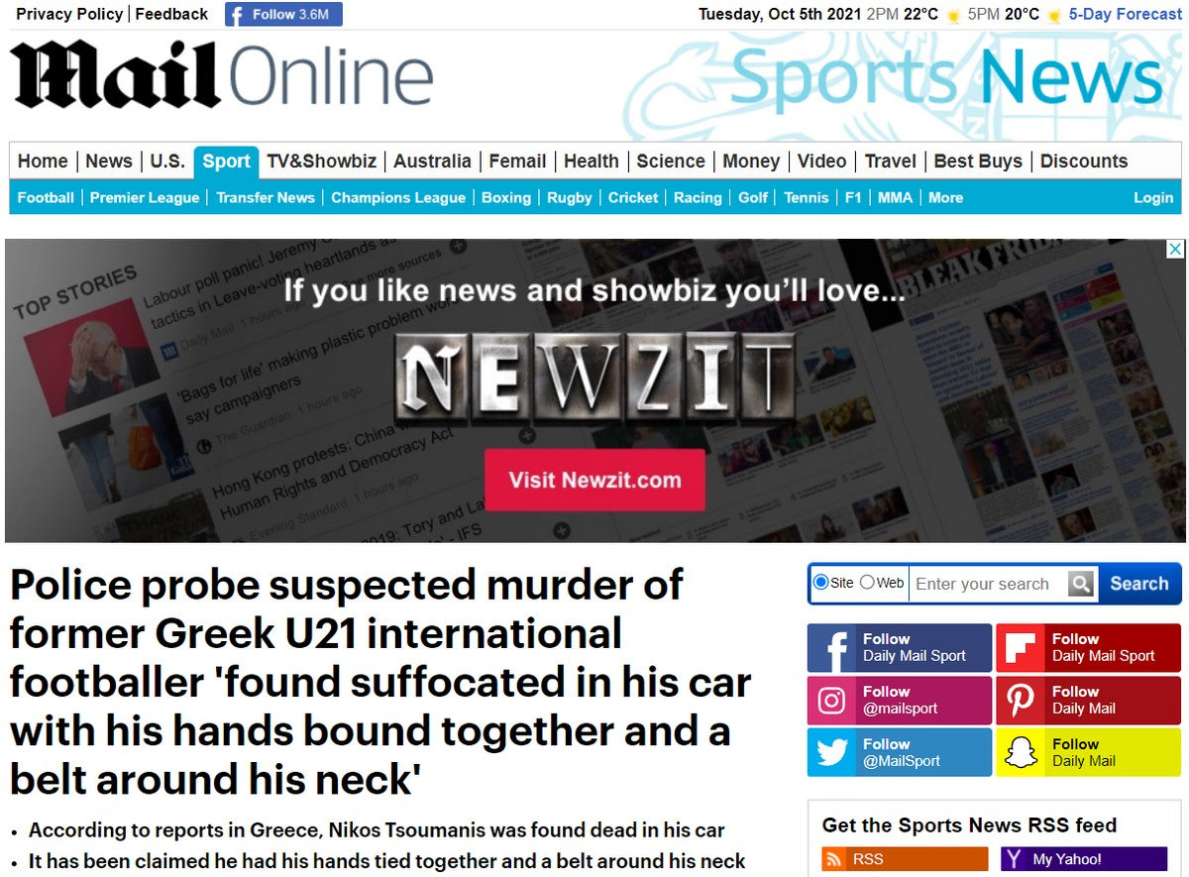
Task: Go to the Premier League section
Action: 145,198
